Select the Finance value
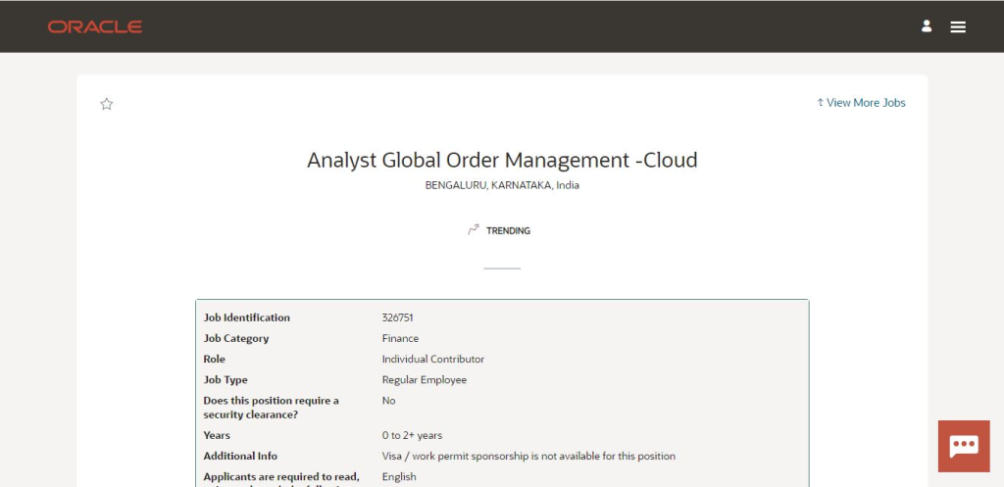 [400, 338]
